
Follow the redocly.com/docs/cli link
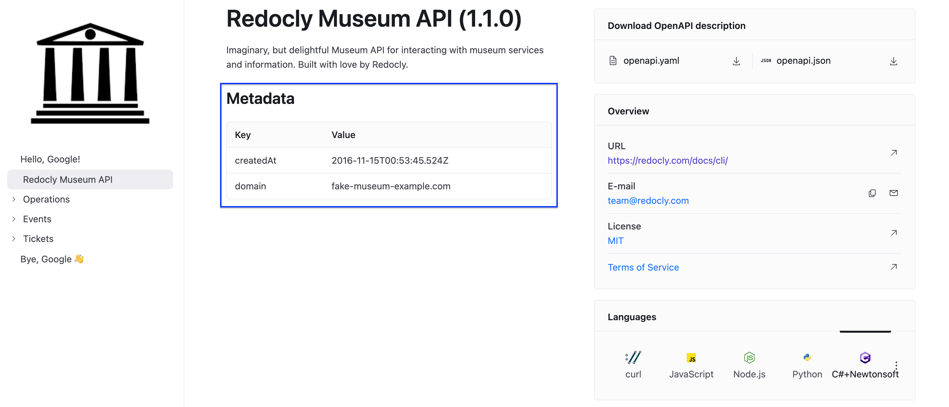668,160
